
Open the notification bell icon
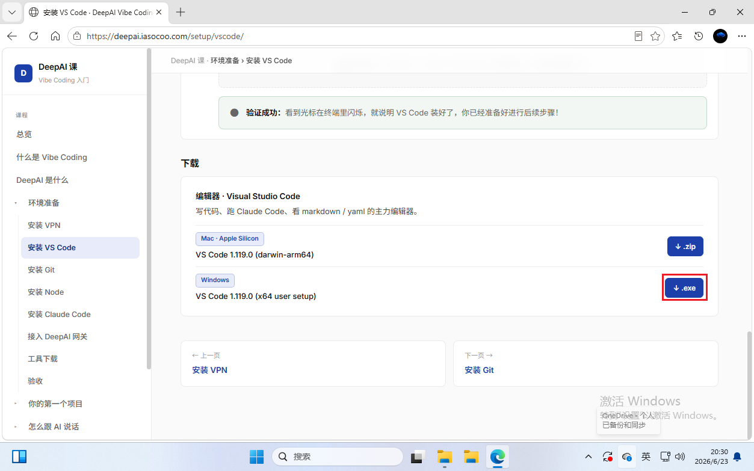point(737,457)
